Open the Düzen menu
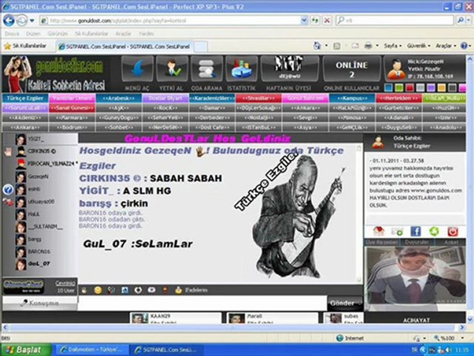Image resolution: width=474 pixels, height=356 pixels. [33, 34]
